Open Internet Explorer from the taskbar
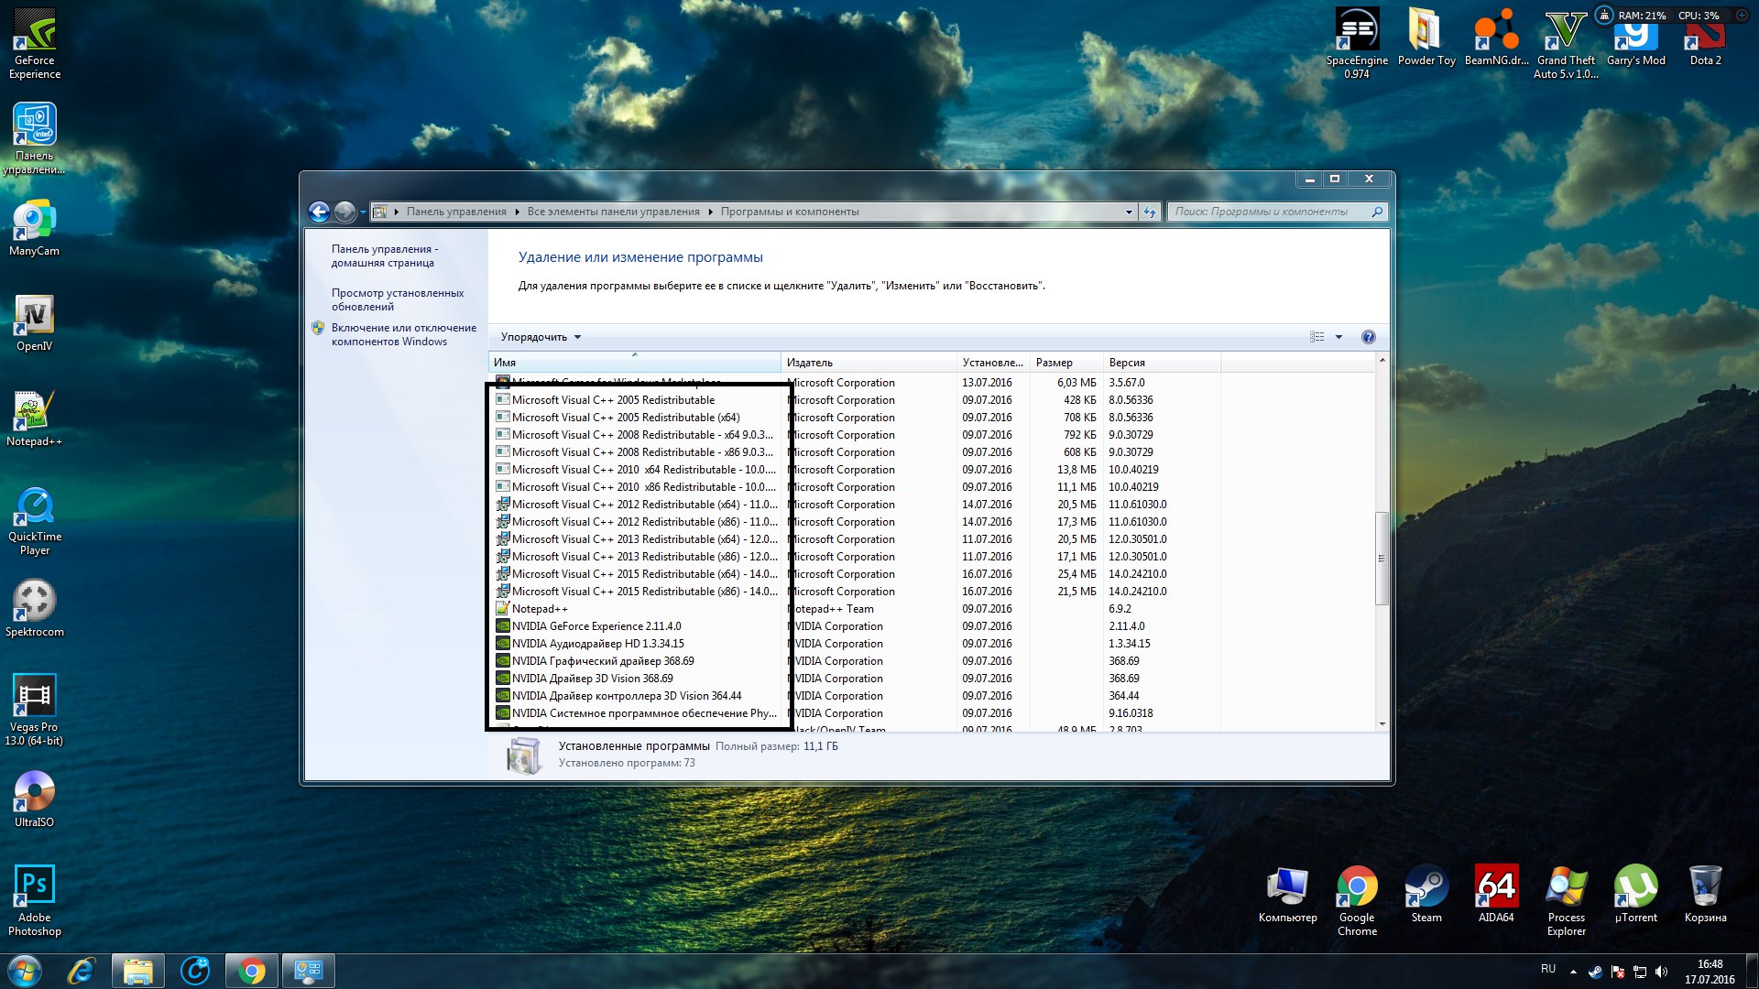This screenshot has width=1759, height=989. tap(82, 971)
